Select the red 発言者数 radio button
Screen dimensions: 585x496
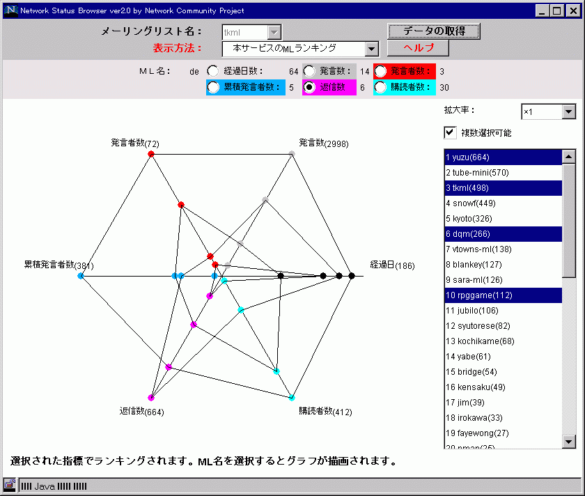(381, 70)
